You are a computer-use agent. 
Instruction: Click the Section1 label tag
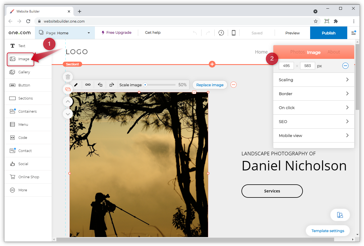click(x=72, y=64)
